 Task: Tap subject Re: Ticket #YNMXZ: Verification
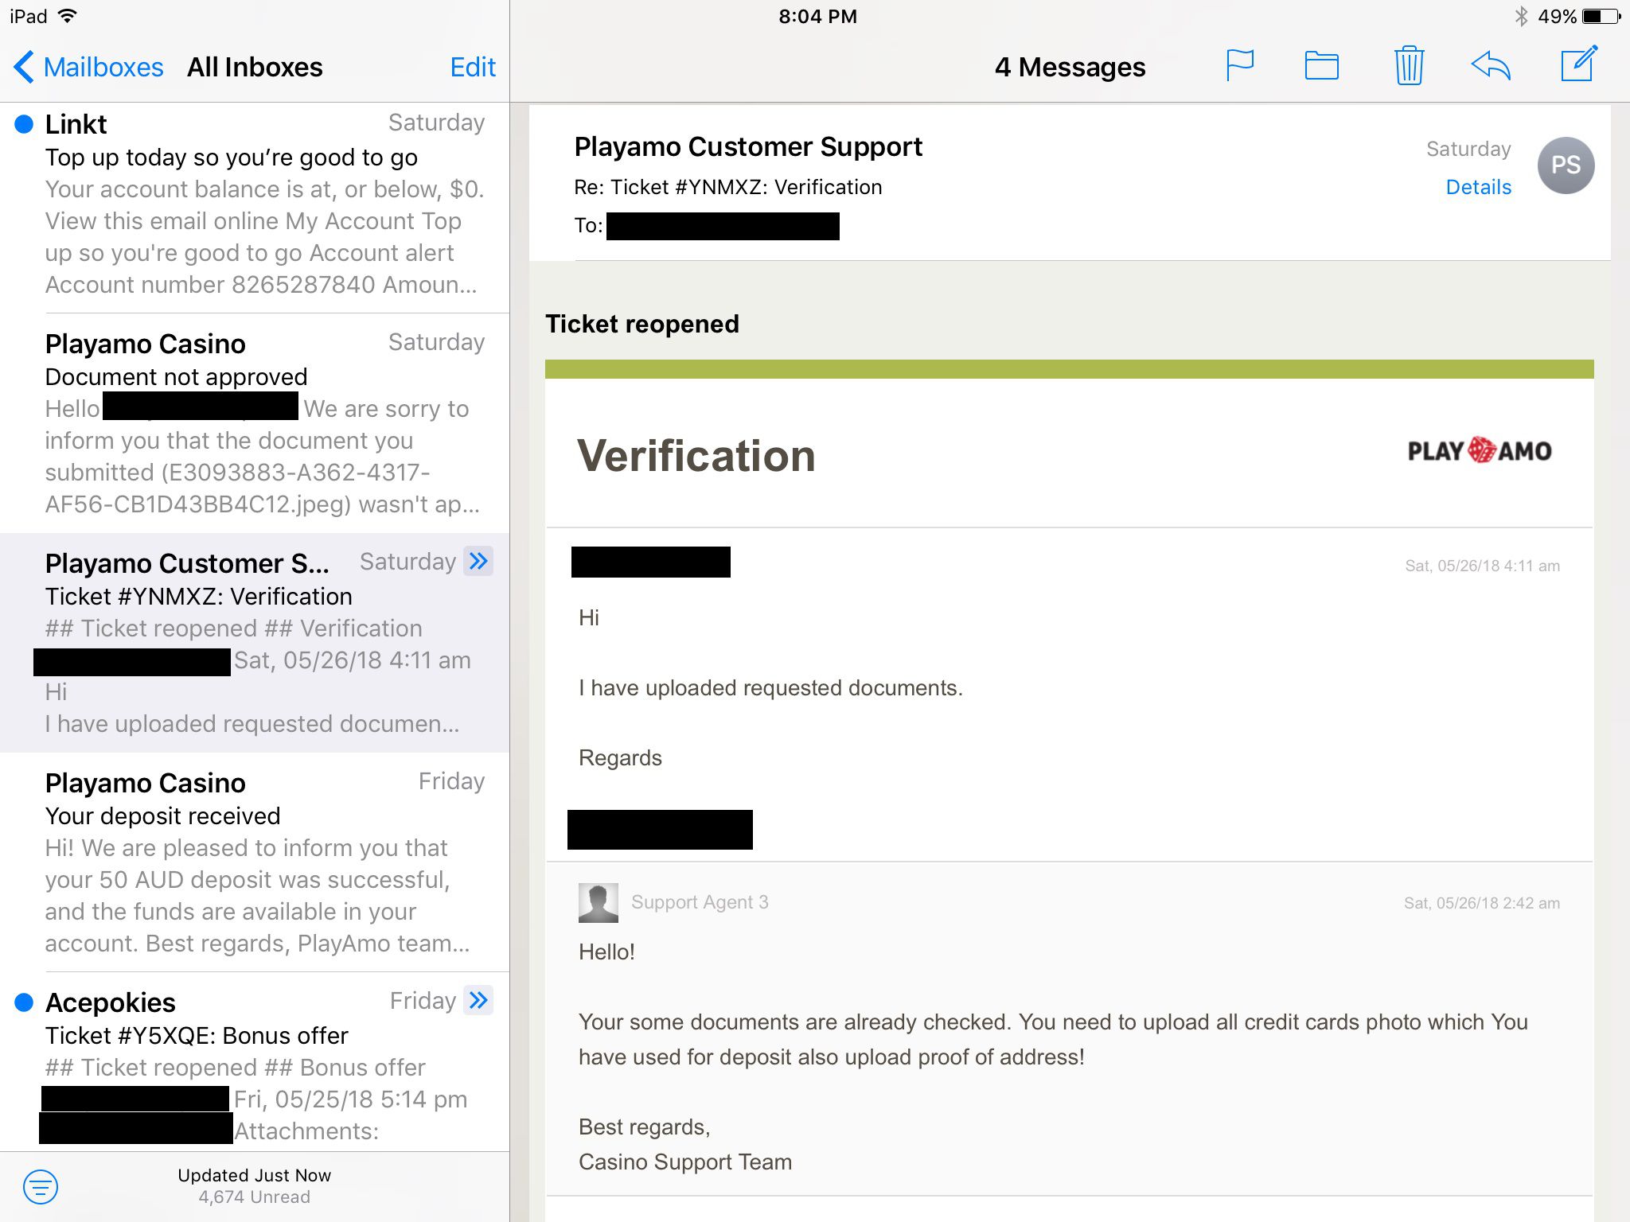click(728, 187)
